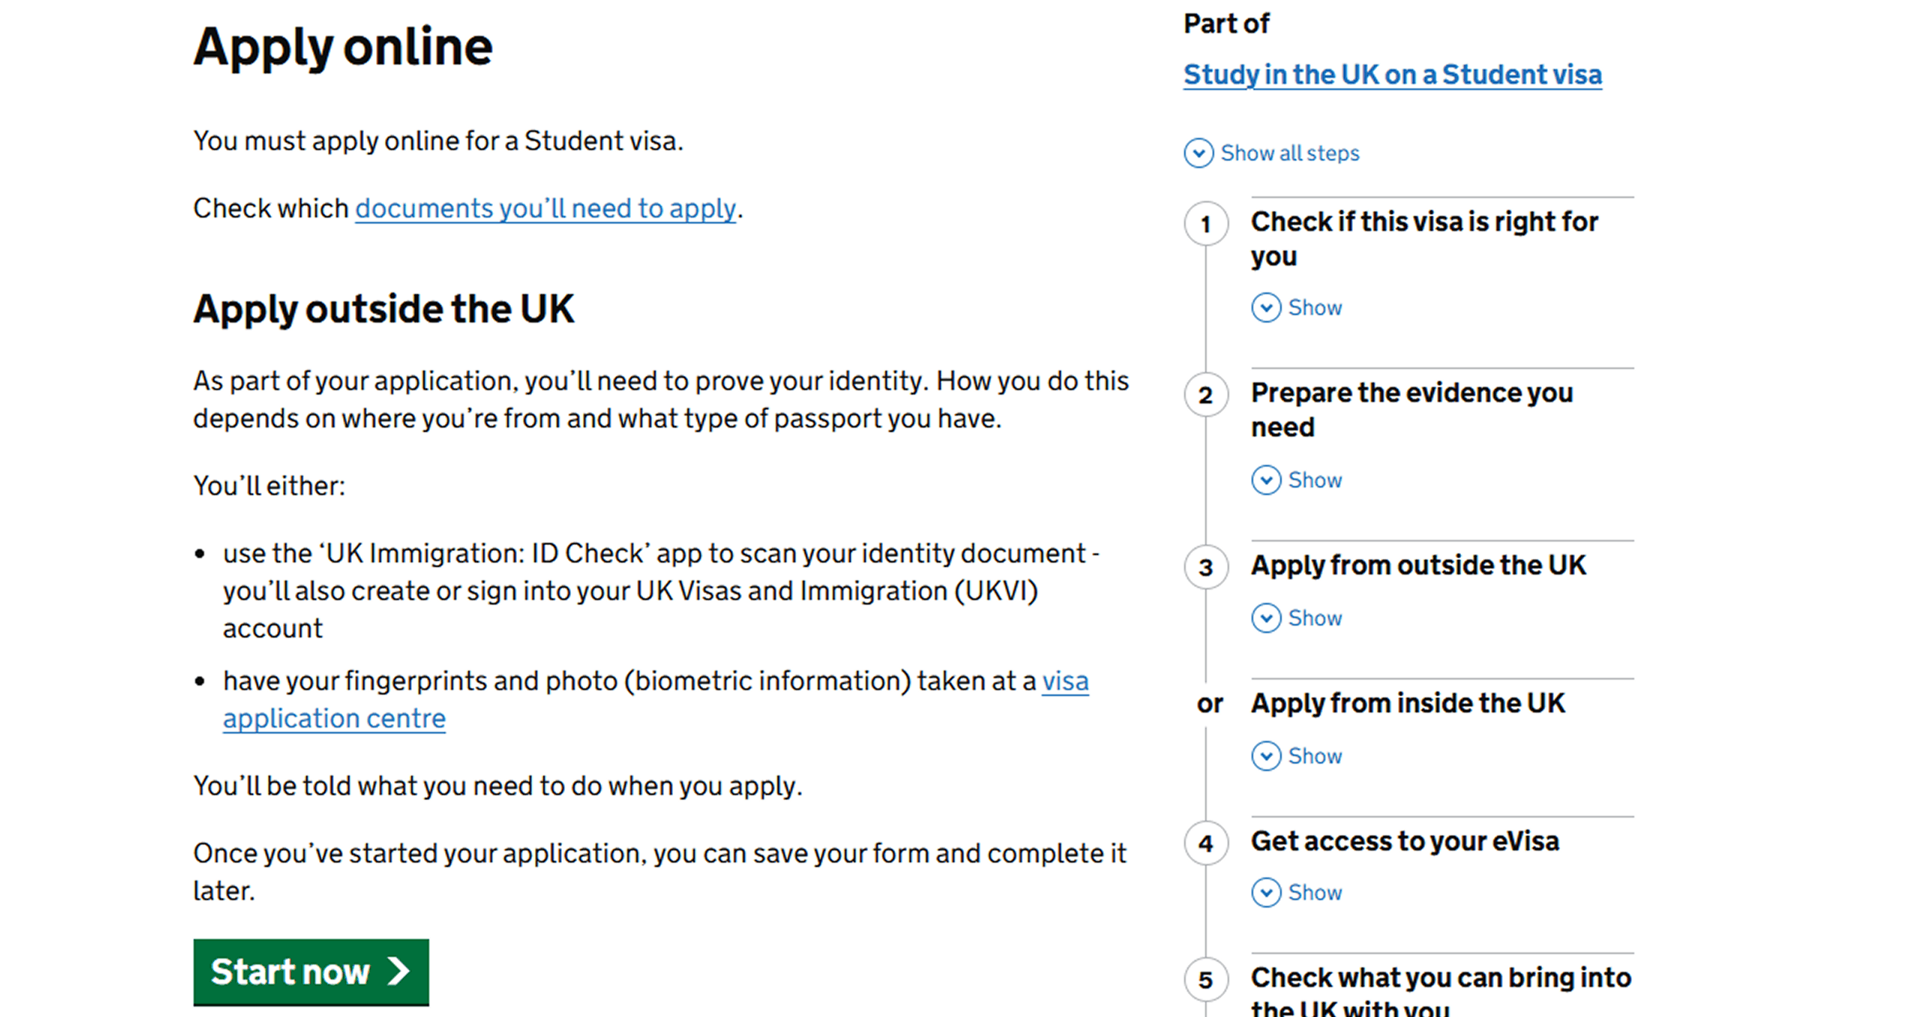Open 'documents you'll need to apply' link
The height and width of the screenshot is (1017, 1909).
point(545,208)
